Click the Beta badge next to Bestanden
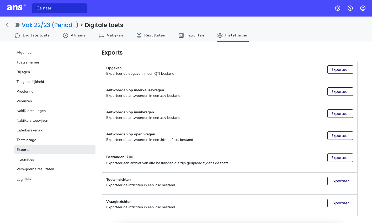This screenshot has height=223, width=372. click(x=130, y=157)
